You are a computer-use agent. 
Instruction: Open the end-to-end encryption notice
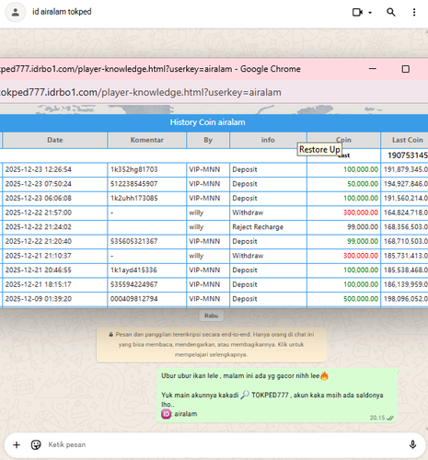211,345
